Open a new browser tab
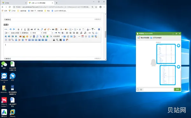 pyautogui.click(x=57, y=3)
